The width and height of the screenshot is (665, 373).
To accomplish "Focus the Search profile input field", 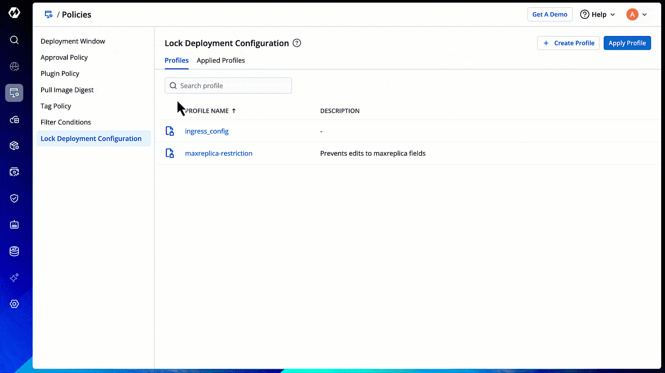I will click(233, 86).
